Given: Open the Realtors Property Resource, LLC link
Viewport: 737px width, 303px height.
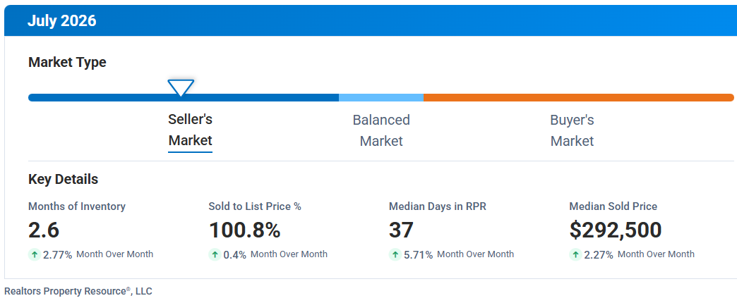Looking at the screenshot, I should click(x=78, y=291).
